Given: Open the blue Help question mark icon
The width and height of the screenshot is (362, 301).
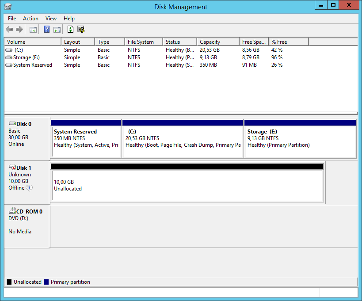Looking at the screenshot, I should 46,29.
